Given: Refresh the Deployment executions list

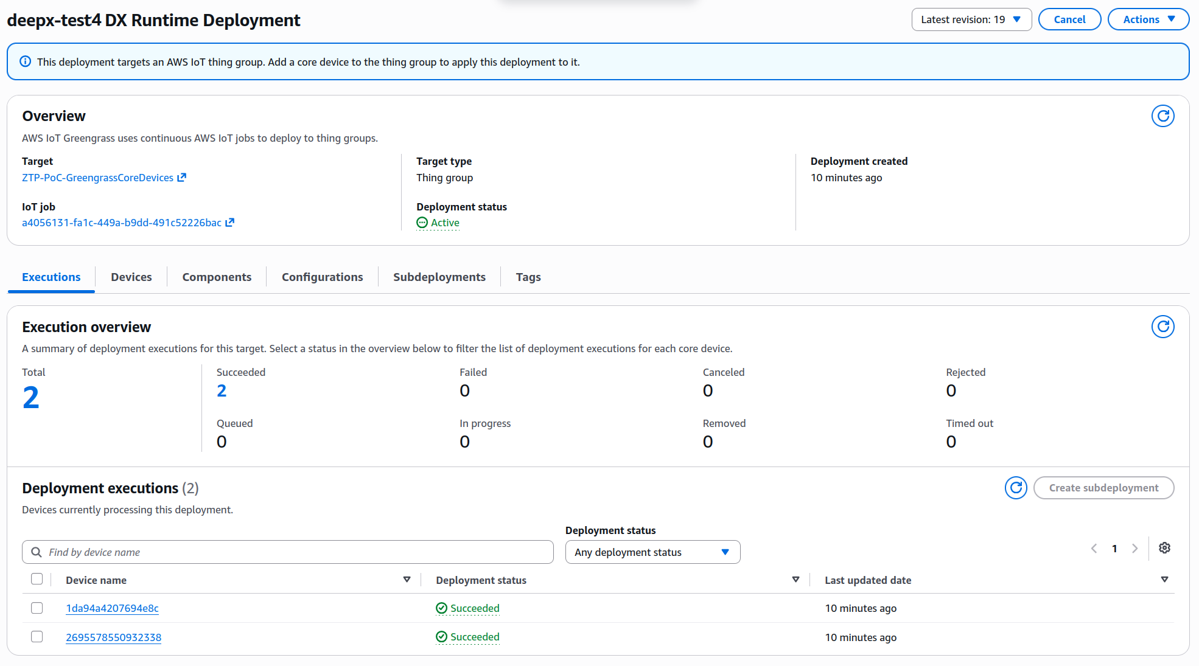Looking at the screenshot, I should (1016, 488).
